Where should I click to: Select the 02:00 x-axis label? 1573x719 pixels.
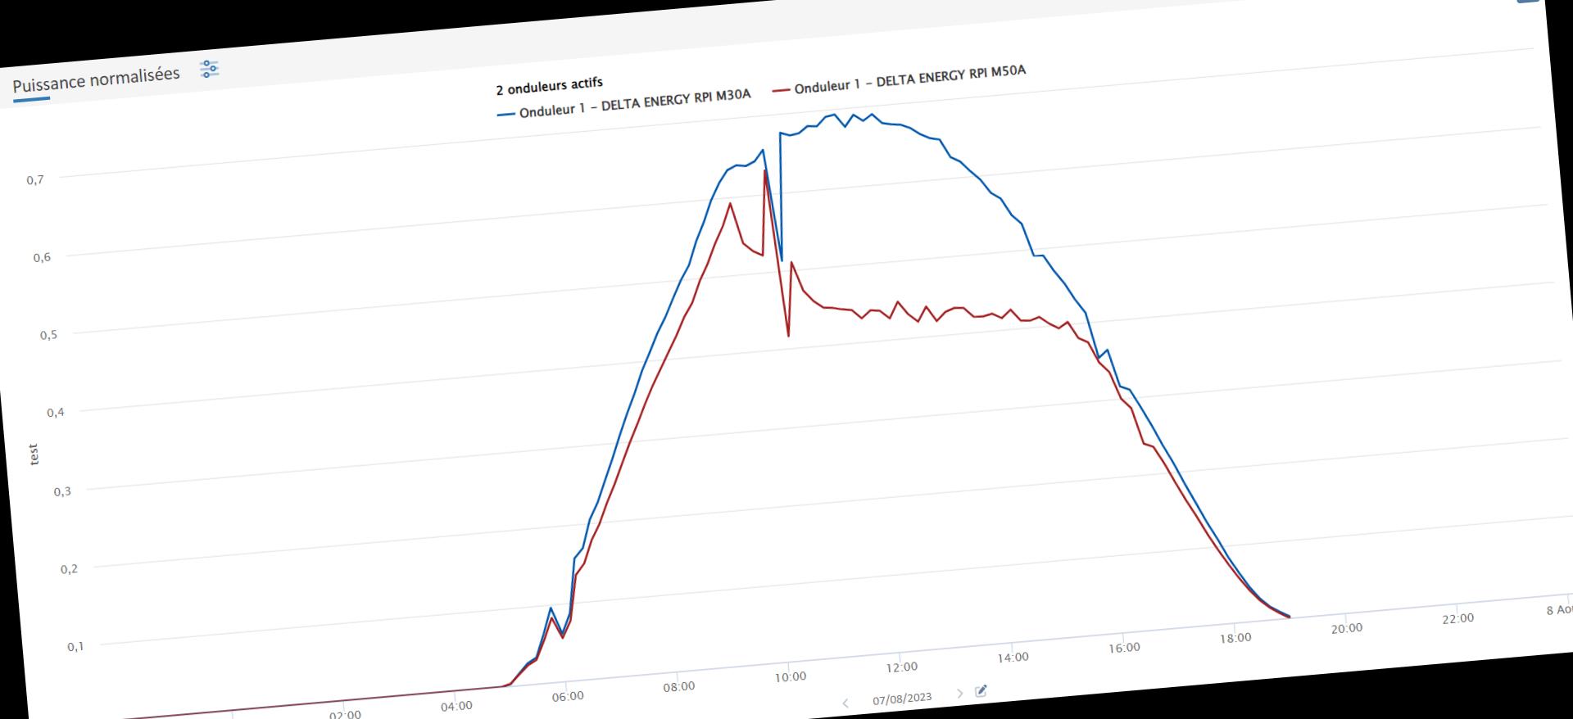click(345, 715)
